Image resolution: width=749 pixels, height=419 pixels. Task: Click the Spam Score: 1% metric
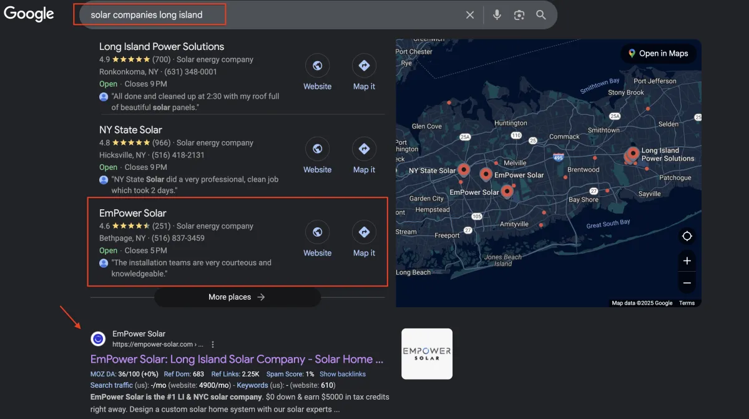click(290, 374)
